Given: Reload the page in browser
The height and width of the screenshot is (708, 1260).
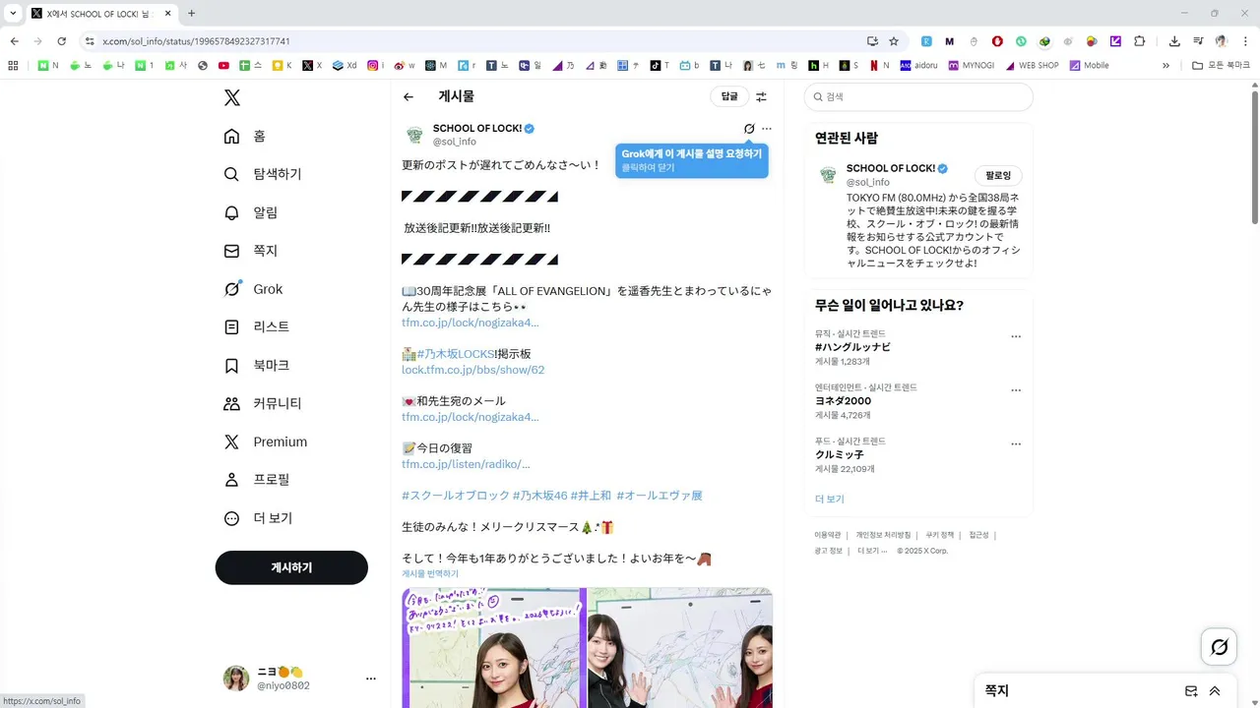Looking at the screenshot, I should pyautogui.click(x=61, y=41).
